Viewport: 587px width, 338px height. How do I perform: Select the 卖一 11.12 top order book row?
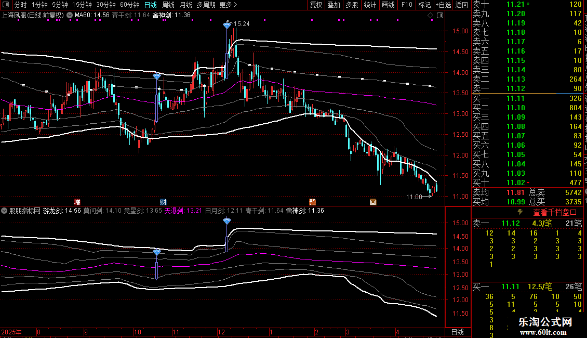point(527,88)
